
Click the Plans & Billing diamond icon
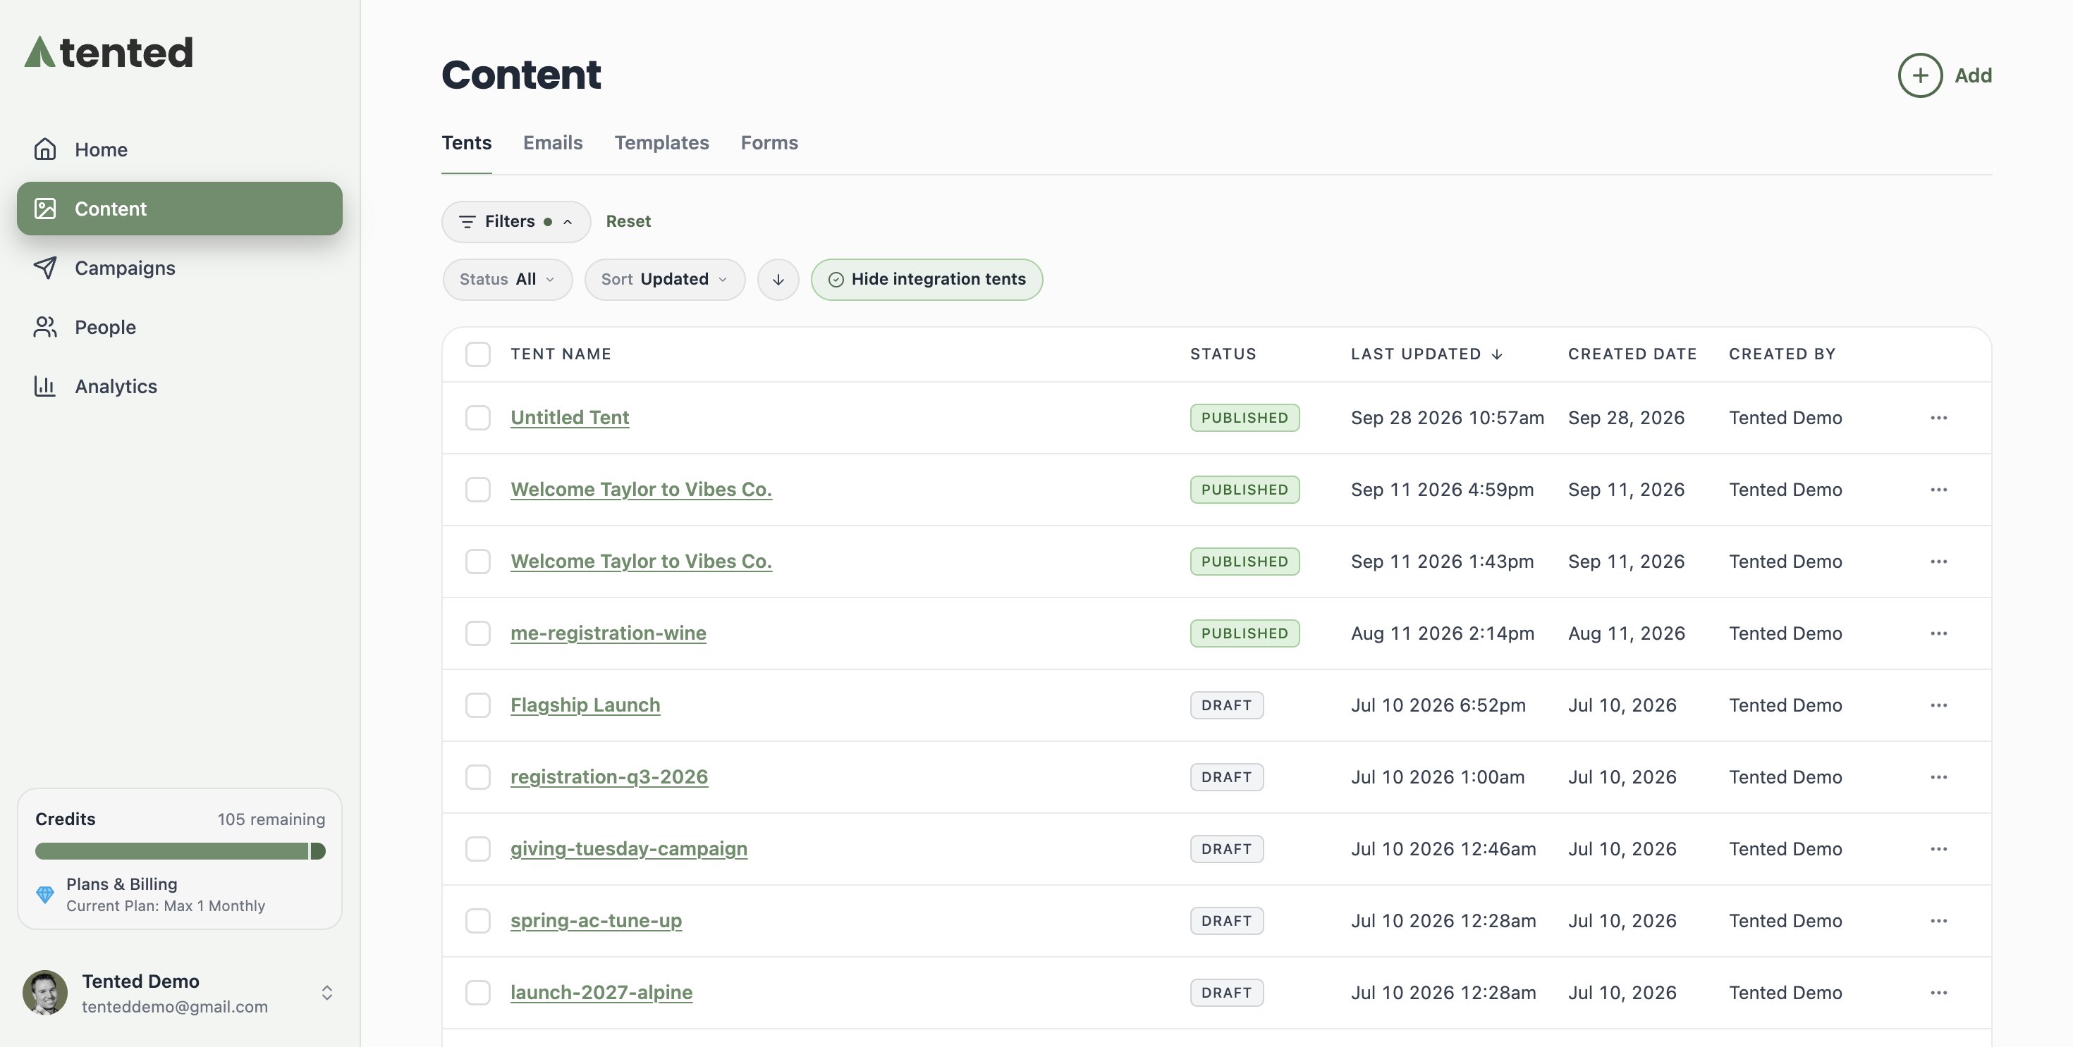[x=45, y=894]
